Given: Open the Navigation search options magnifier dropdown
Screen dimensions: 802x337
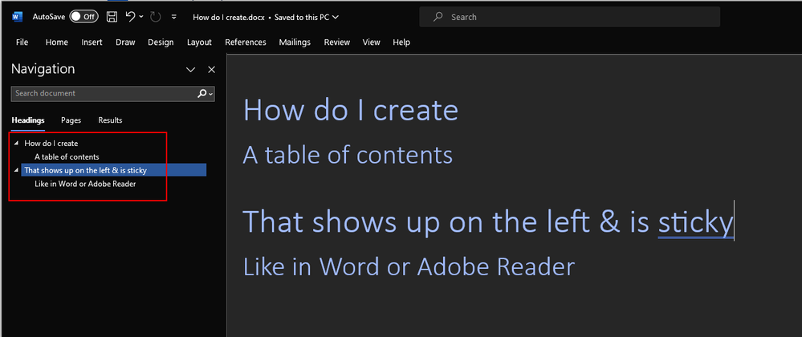Looking at the screenshot, I should [205, 94].
